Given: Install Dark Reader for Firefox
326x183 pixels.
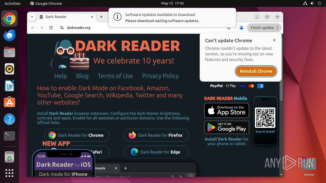Looking at the screenshot, I should [x=156, y=135].
